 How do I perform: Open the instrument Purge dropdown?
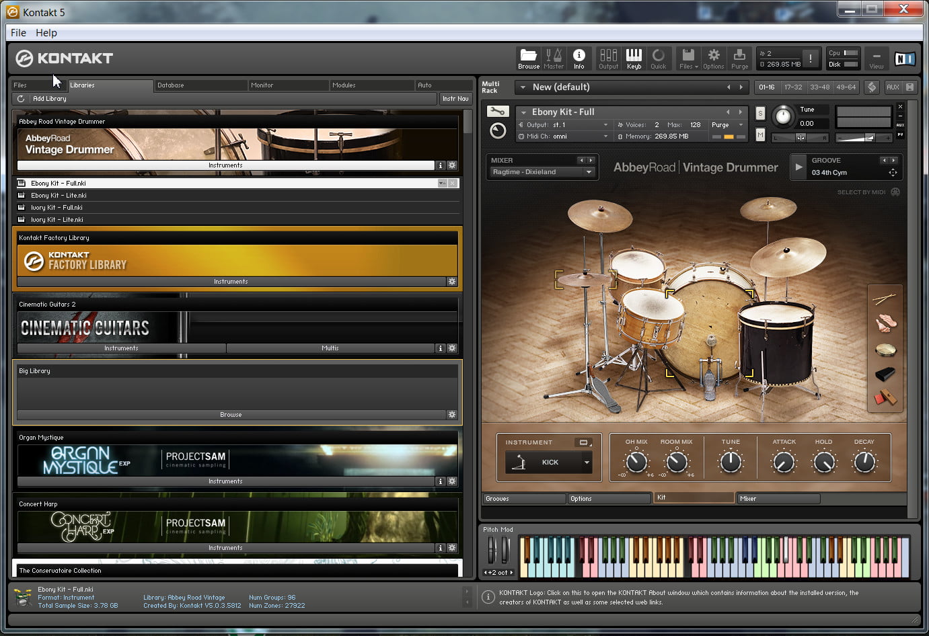coord(727,125)
